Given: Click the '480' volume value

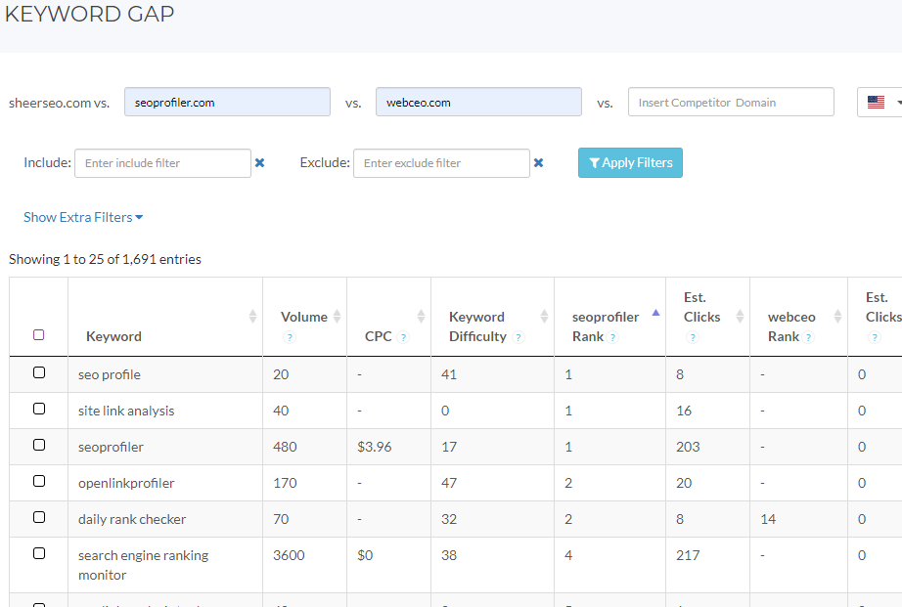Looking at the screenshot, I should (285, 448).
